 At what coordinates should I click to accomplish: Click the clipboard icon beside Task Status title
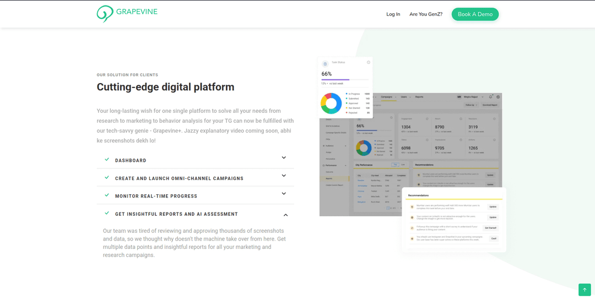tap(325, 64)
